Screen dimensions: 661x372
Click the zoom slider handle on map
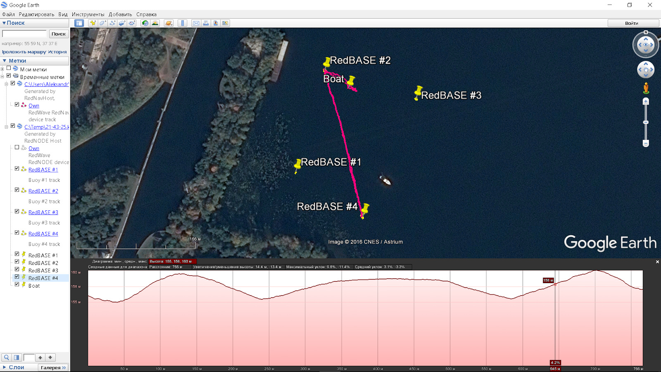click(646, 122)
